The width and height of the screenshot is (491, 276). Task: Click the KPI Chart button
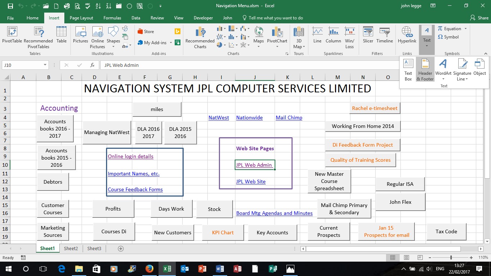point(223,233)
